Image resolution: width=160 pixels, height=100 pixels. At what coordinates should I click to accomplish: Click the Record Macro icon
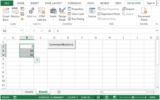22,9
